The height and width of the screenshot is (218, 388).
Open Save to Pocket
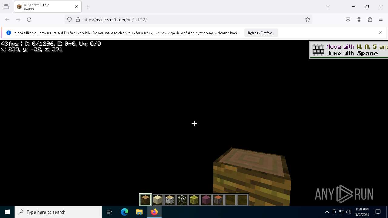(x=348, y=20)
